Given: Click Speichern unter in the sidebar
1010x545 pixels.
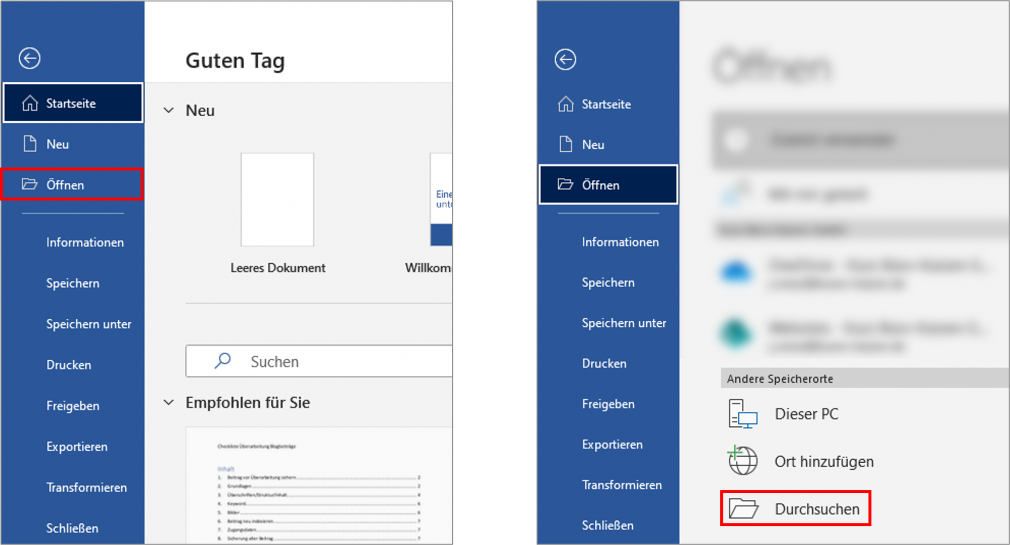Looking at the screenshot, I should 89,324.
